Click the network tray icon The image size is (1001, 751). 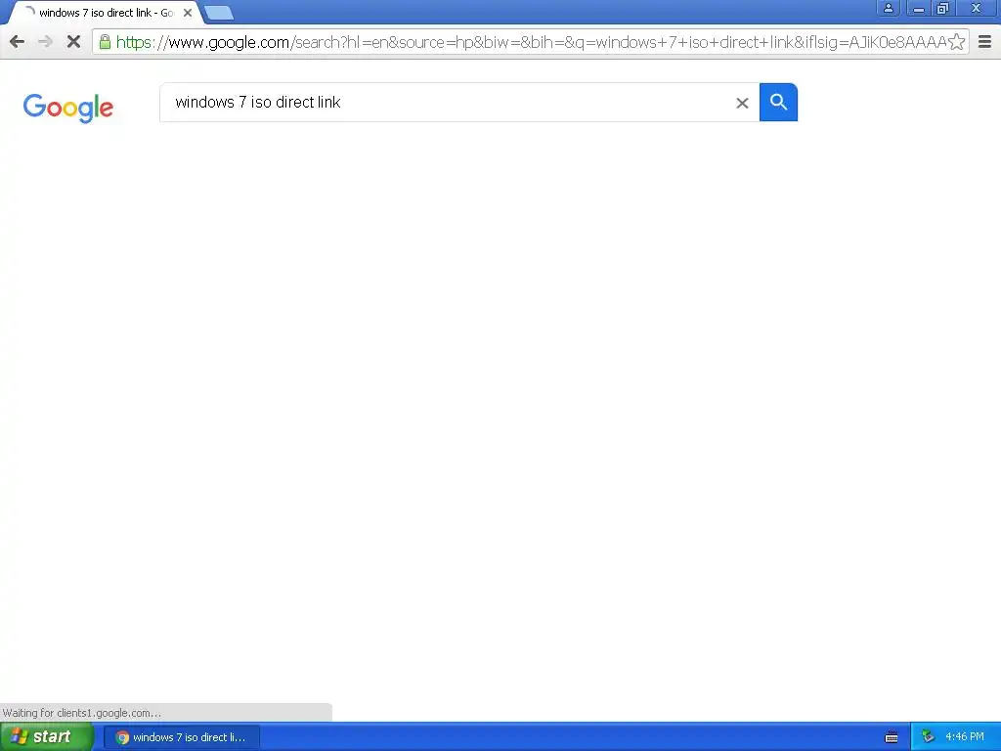tap(929, 737)
